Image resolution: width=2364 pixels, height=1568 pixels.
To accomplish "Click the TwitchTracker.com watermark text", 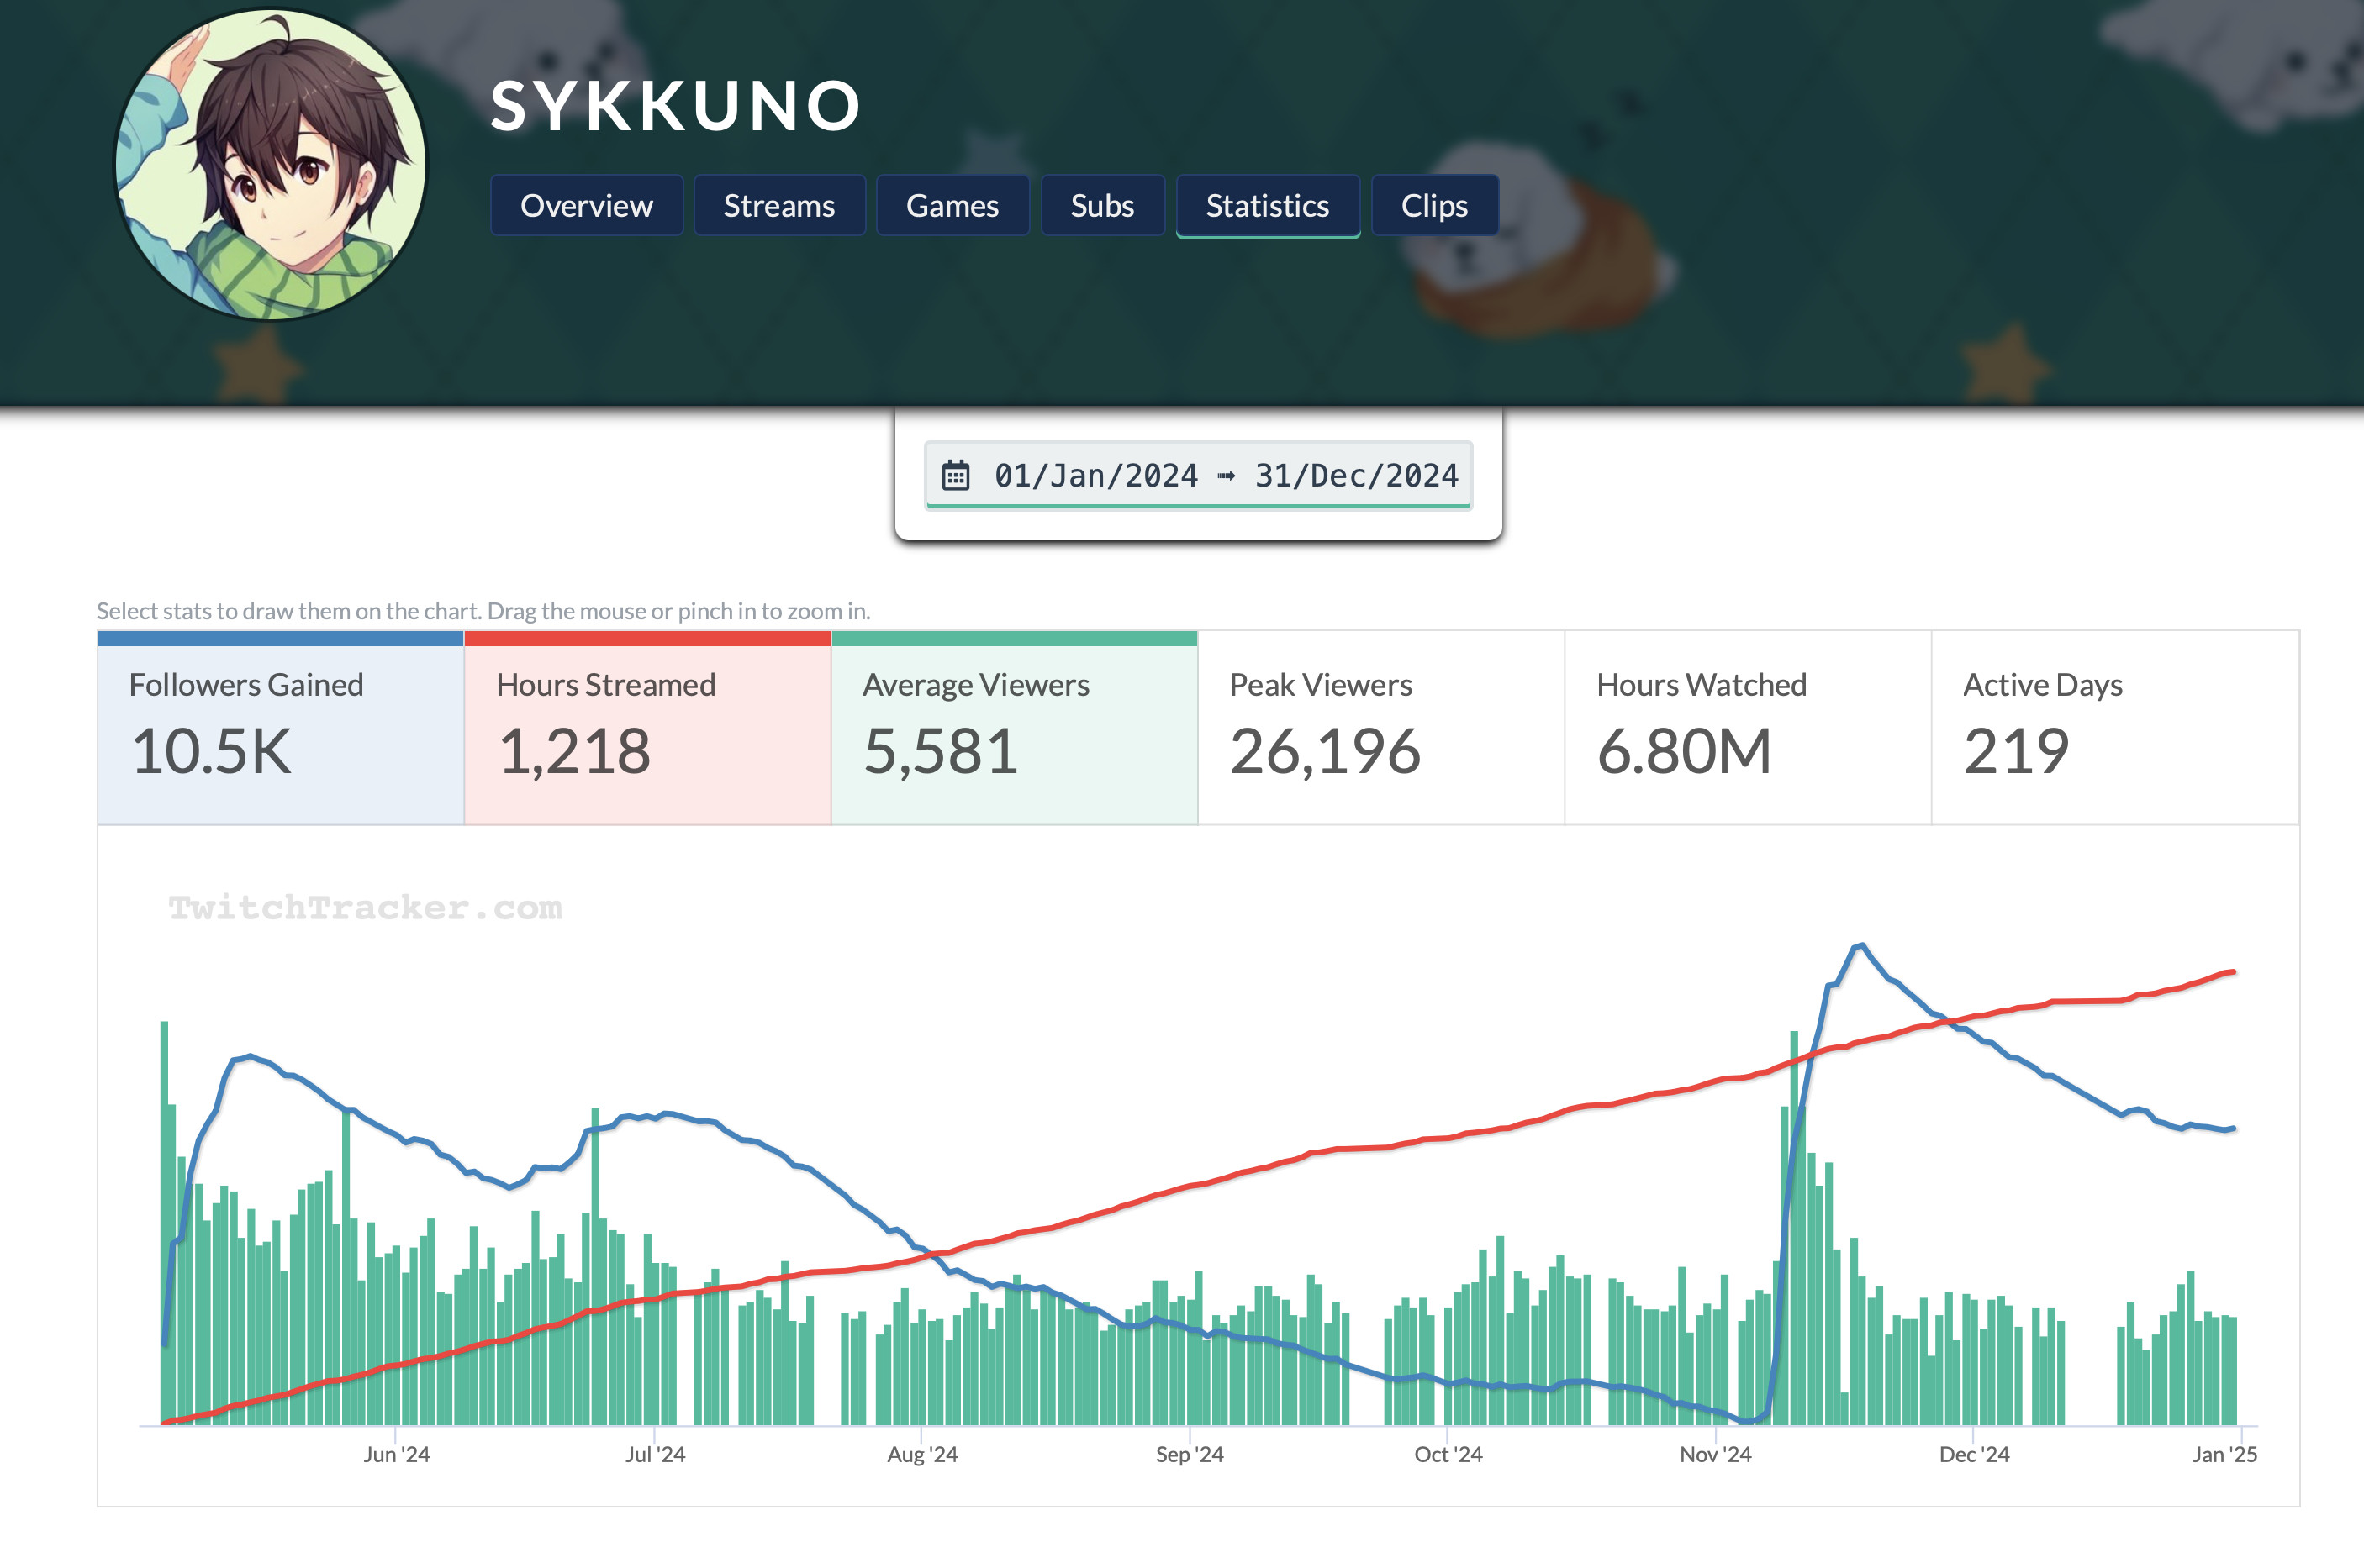I will (365, 907).
